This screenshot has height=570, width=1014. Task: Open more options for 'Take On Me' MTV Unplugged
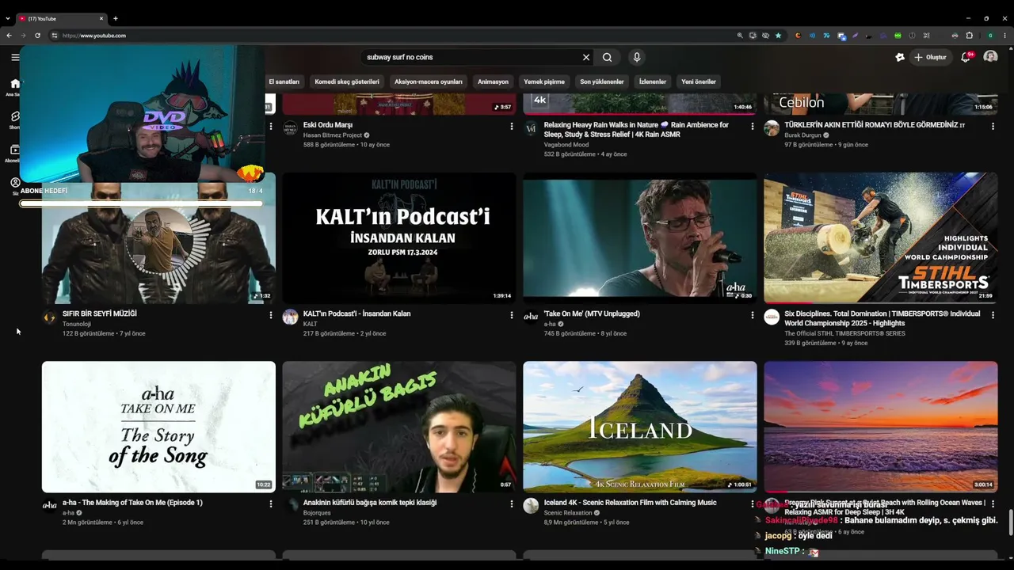point(753,315)
